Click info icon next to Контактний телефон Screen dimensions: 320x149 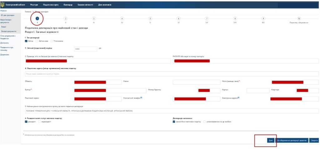[141, 98]
